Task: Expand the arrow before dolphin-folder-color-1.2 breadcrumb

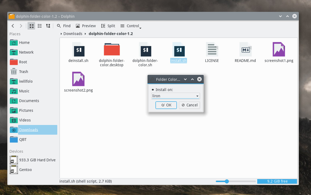Action: pyautogui.click(x=85, y=34)
